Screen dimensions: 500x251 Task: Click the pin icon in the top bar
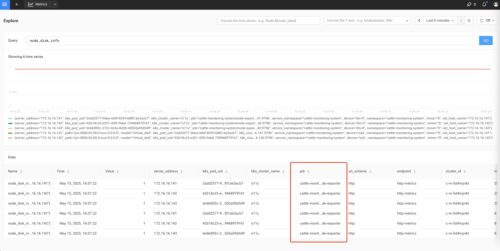(x=469, y=4)
